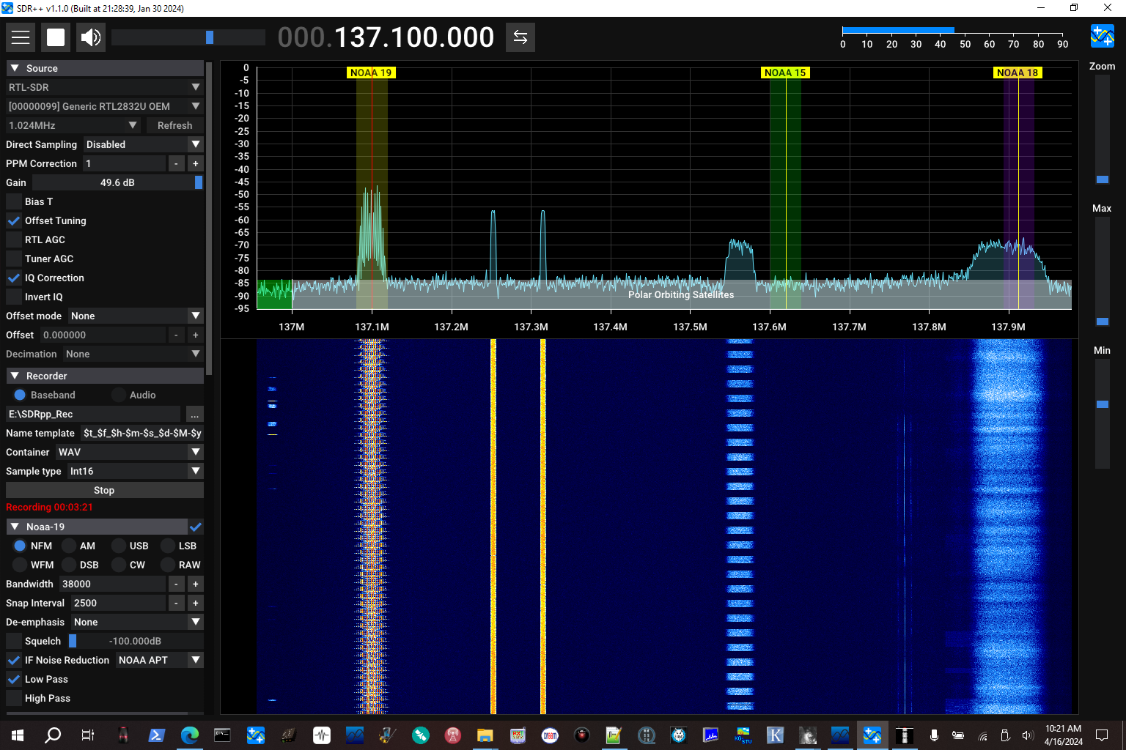Open the Sample type Int16 dropdown

pyautogui.click(x=136, y=471)
